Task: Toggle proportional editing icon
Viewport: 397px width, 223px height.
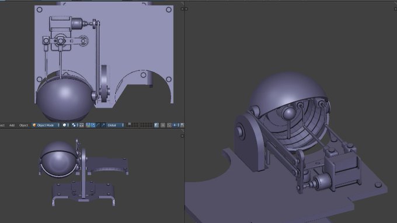Action: 163,125
